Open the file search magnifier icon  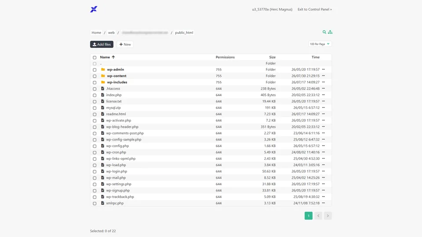324,32
